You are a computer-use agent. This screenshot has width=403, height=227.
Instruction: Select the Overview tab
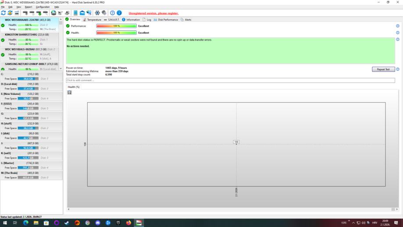pos(73,19)
